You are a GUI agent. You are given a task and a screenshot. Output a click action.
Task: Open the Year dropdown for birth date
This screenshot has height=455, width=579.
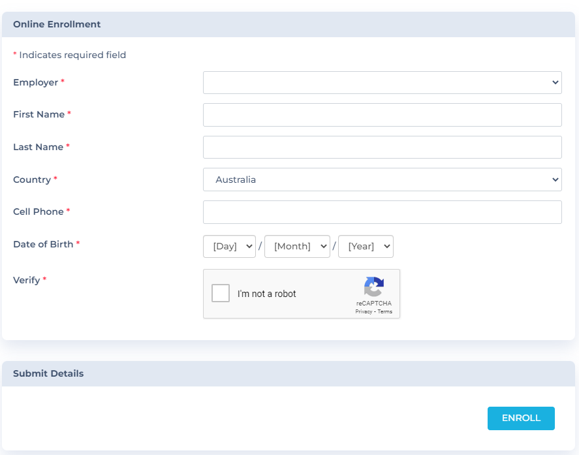[x=366, y=246]
